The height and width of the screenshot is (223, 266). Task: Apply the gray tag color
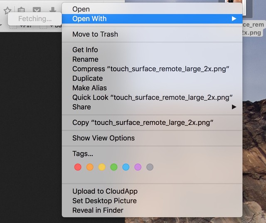click(150, 167)
